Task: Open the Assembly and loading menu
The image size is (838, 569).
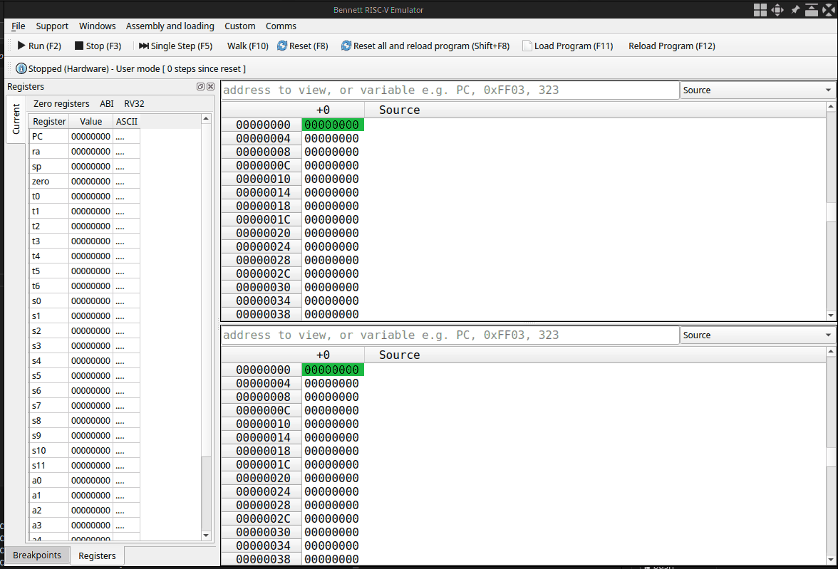Action: (x=170, y=26)
